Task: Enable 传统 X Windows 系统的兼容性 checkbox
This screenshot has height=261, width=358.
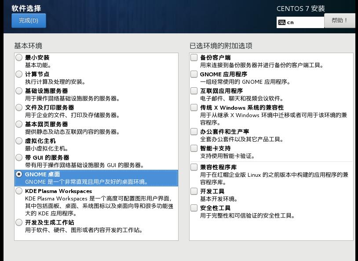Action: coord(194,107)
